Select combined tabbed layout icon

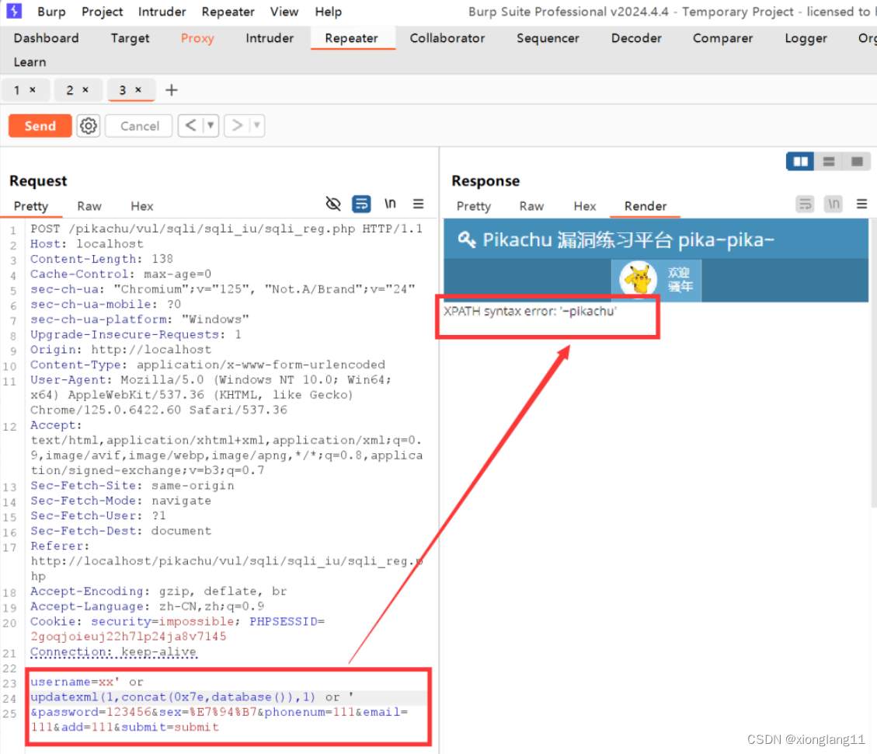pos(856,162)
